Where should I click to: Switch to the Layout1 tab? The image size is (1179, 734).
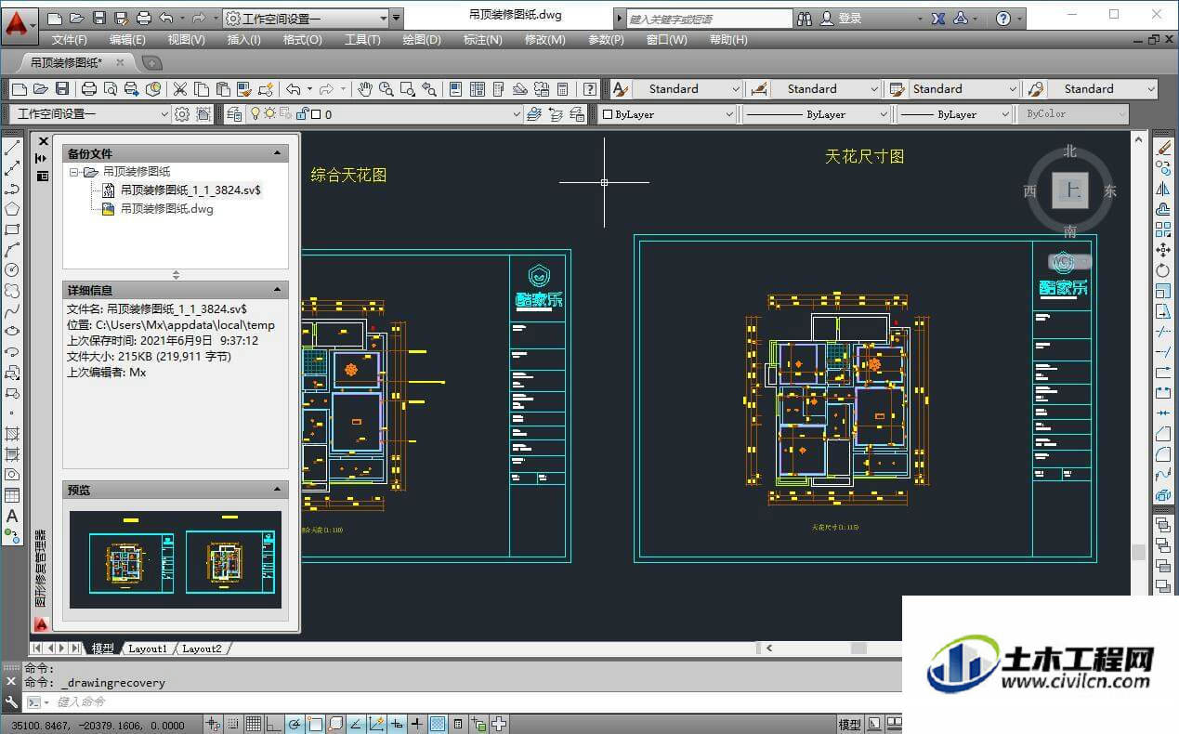[149, 649]
